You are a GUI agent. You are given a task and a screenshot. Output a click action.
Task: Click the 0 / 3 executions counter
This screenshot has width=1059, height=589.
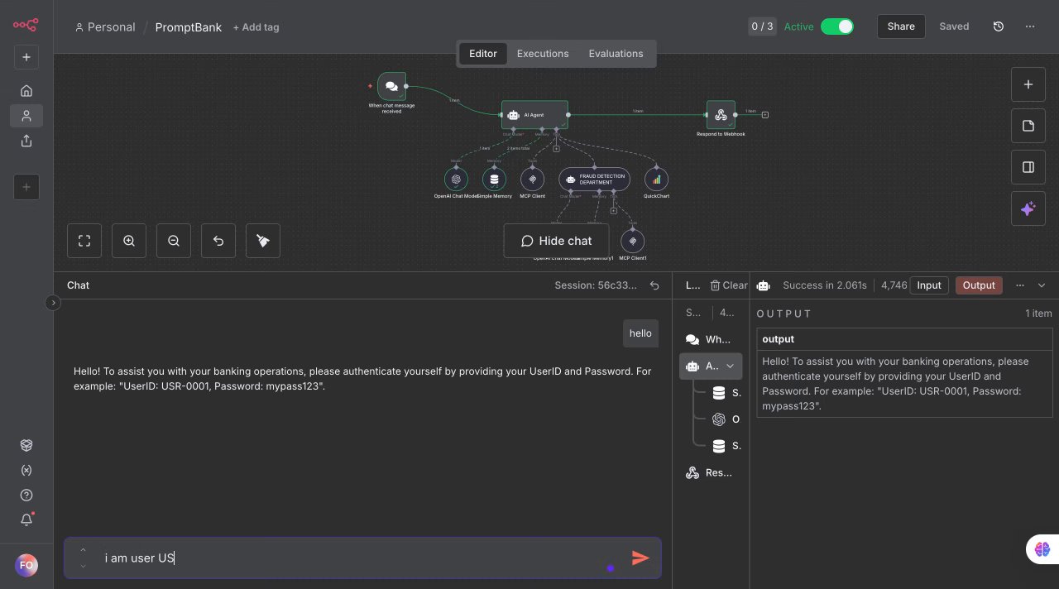pyautogui.click(x=762, y=26)
